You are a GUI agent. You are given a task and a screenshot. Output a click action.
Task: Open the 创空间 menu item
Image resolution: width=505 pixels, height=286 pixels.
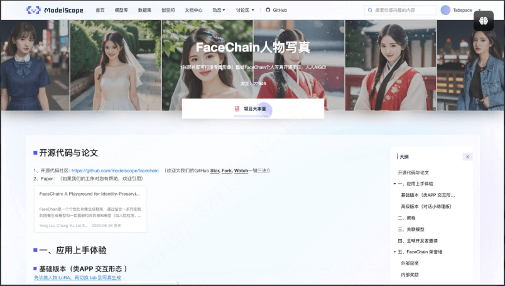point(168,10)
